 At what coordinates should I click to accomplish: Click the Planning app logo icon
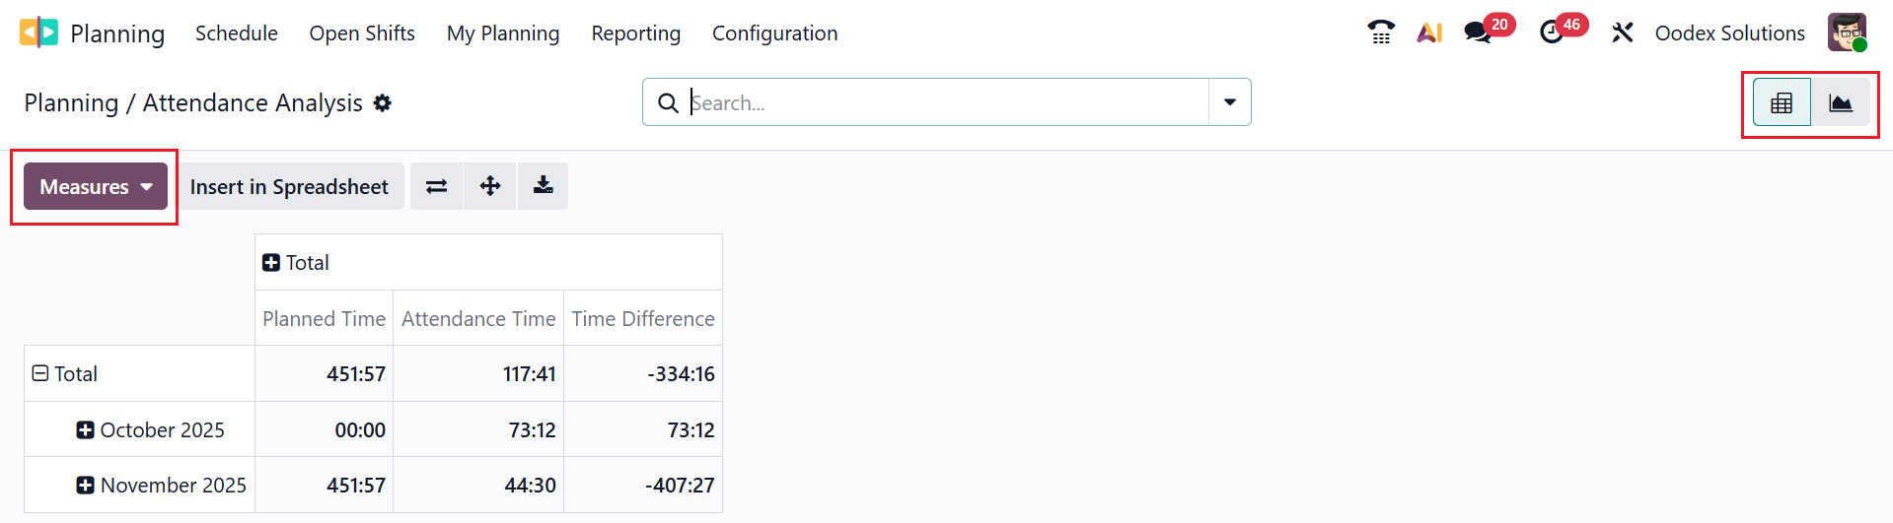pos(38,33)
